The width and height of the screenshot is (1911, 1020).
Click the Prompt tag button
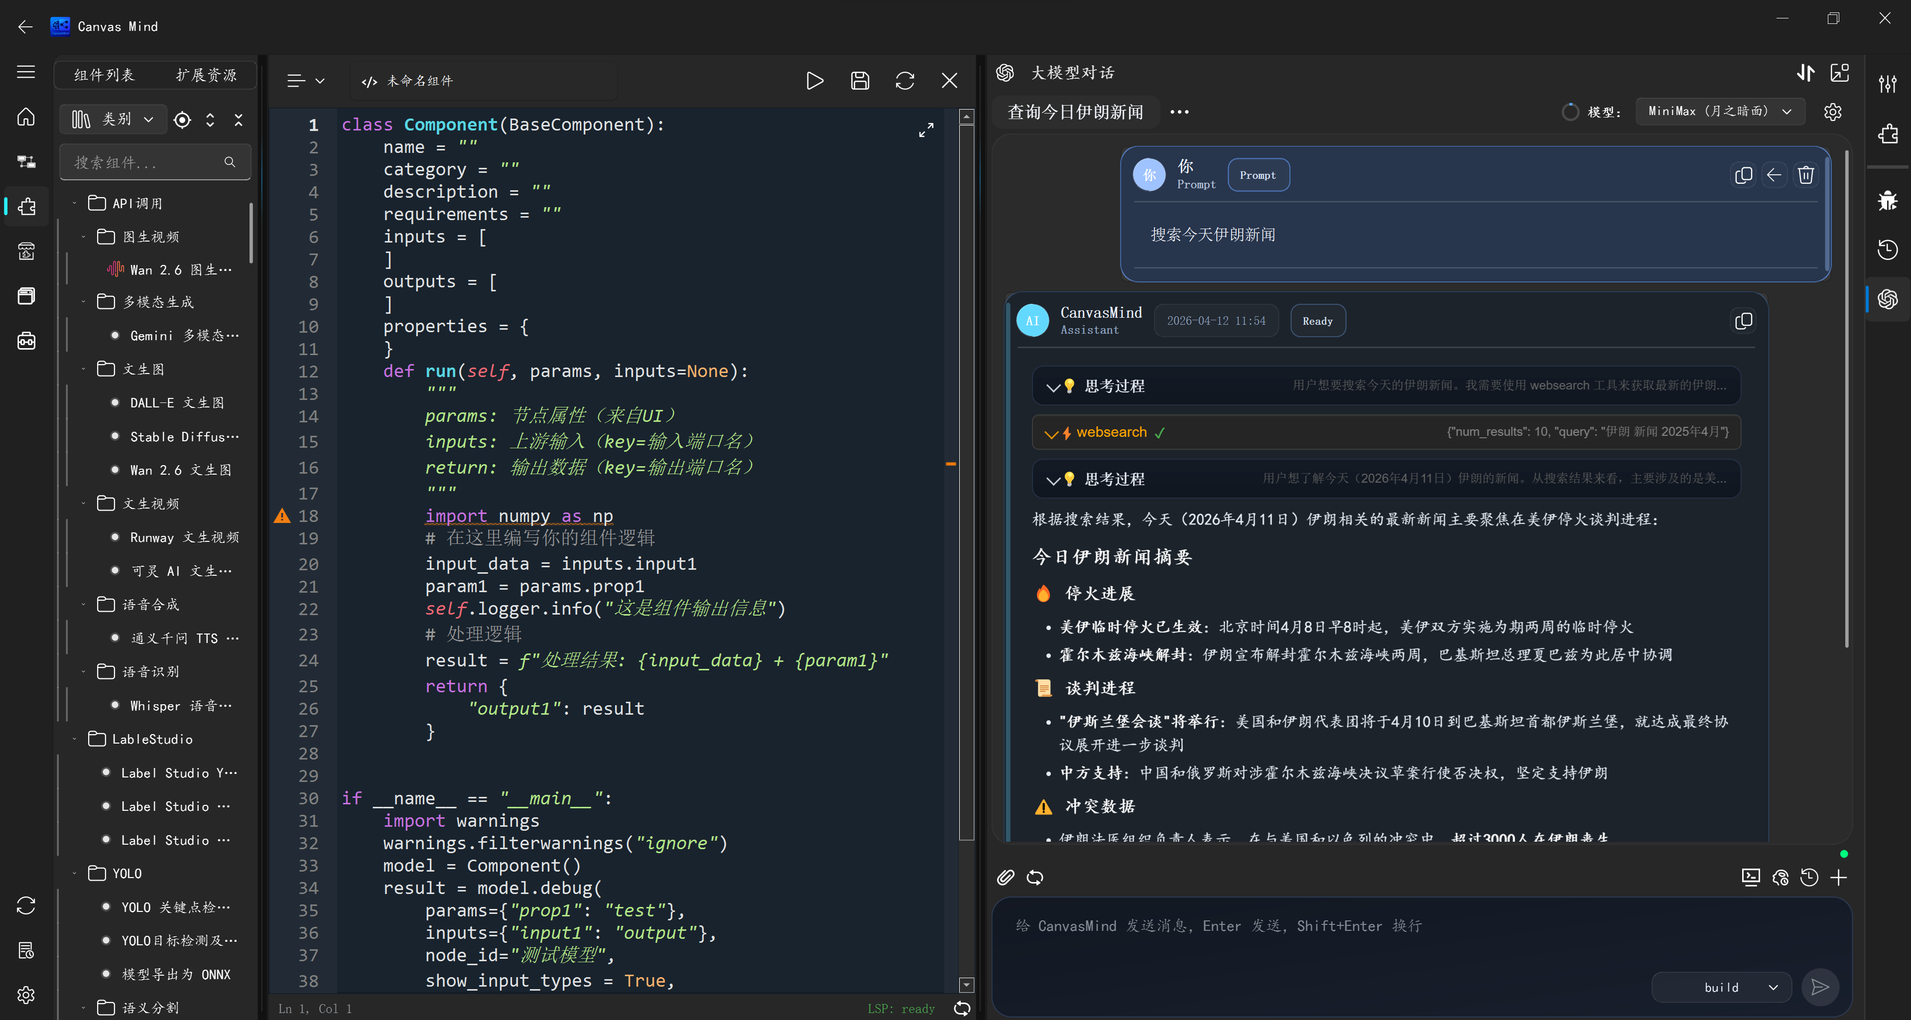point(1258,175)
